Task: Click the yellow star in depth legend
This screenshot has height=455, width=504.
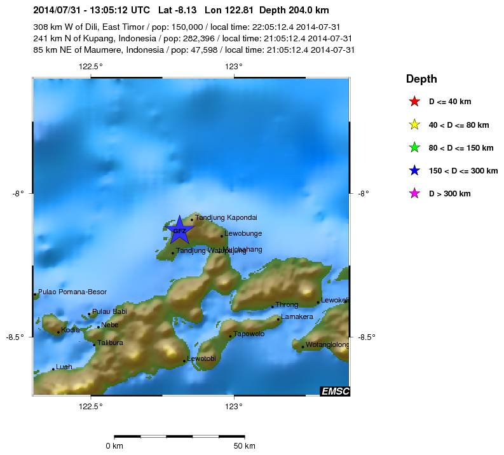Action: pyautogui.click(x=414, y=125)
